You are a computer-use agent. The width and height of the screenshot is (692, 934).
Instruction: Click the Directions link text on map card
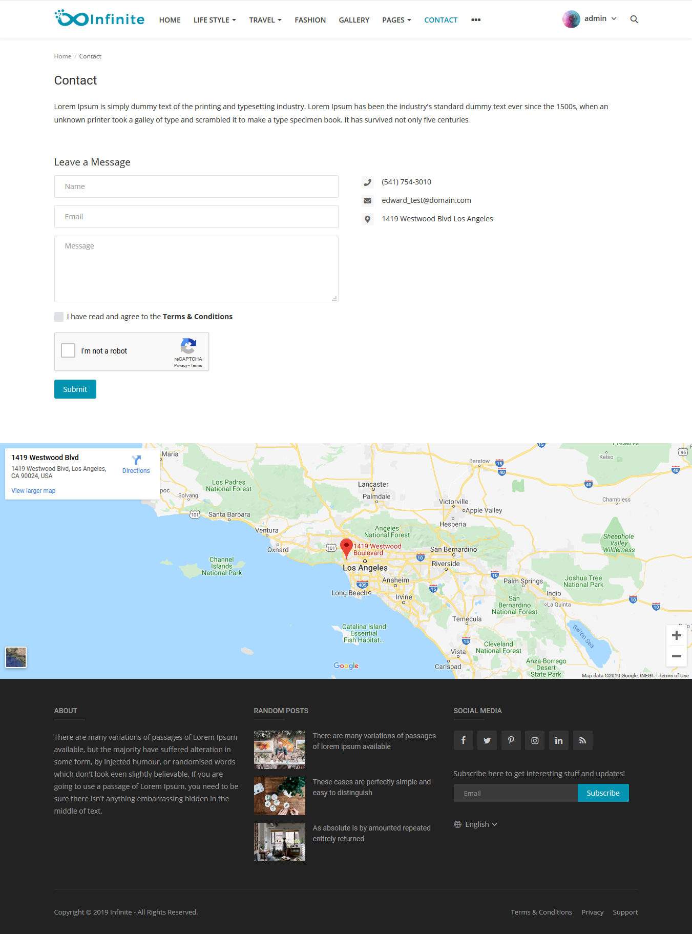click(136, 471)
